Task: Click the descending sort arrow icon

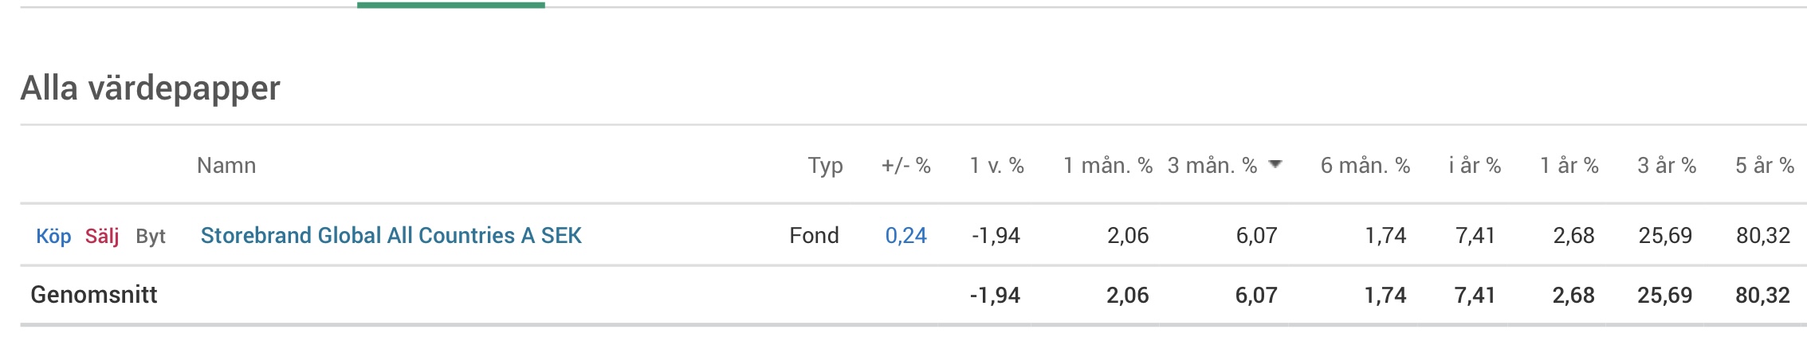Action: click(1275, 165)
